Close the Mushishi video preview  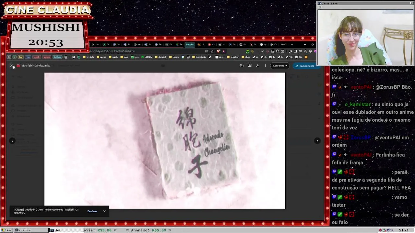12,66
